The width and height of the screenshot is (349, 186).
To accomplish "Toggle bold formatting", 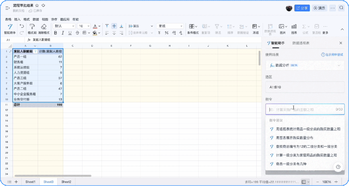I will click(55, 33).
